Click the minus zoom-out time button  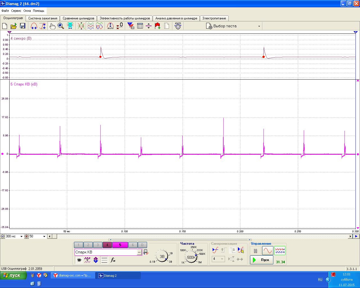[3, 236]
